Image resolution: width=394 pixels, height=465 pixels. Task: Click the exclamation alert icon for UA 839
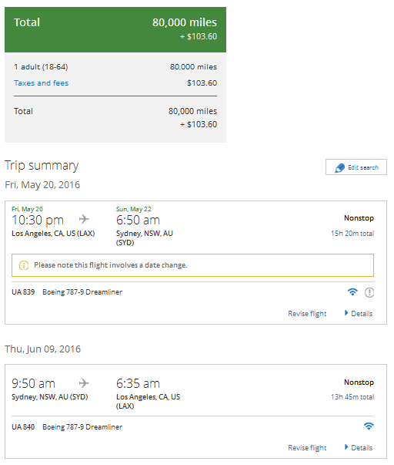[369, 292]
